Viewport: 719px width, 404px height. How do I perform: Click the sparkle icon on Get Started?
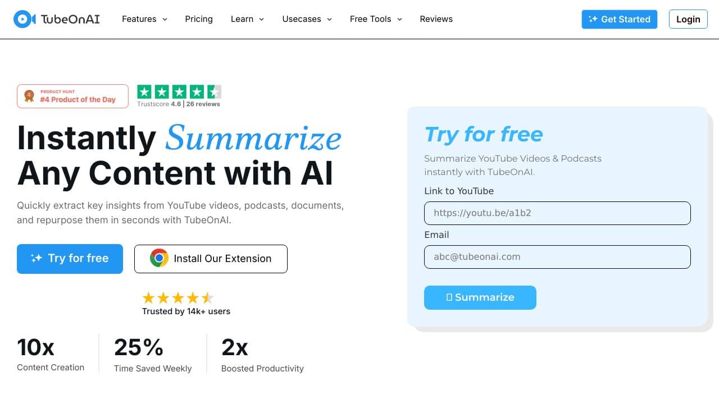point(593,19)
